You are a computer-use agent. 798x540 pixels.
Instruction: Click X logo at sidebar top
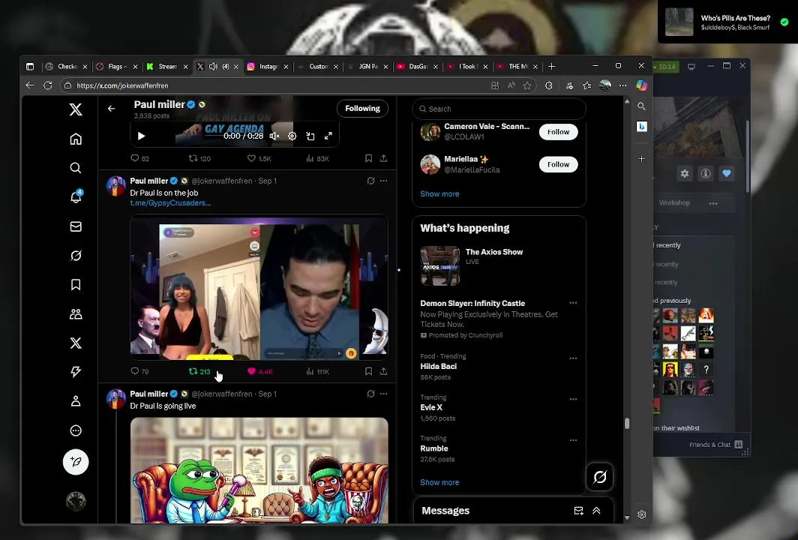tap(76, 109)
